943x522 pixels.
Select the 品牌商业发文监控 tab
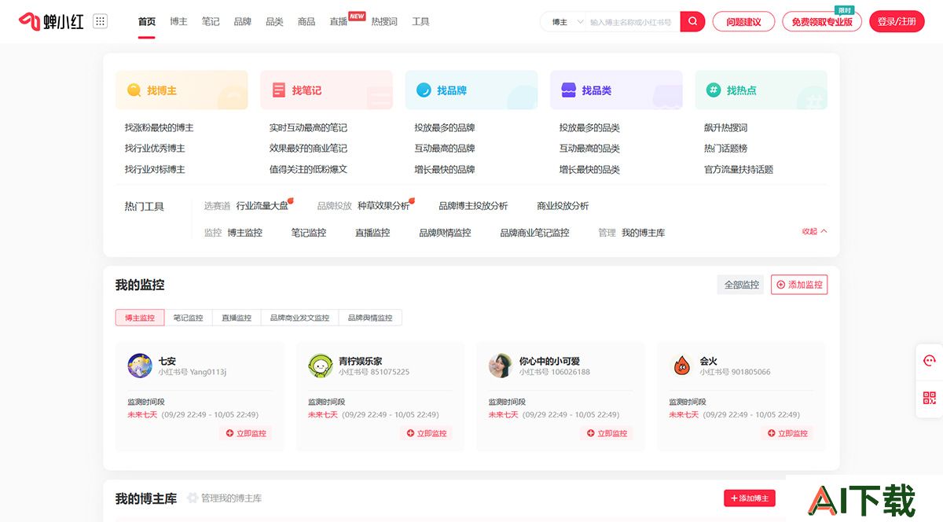click(299, 318)
